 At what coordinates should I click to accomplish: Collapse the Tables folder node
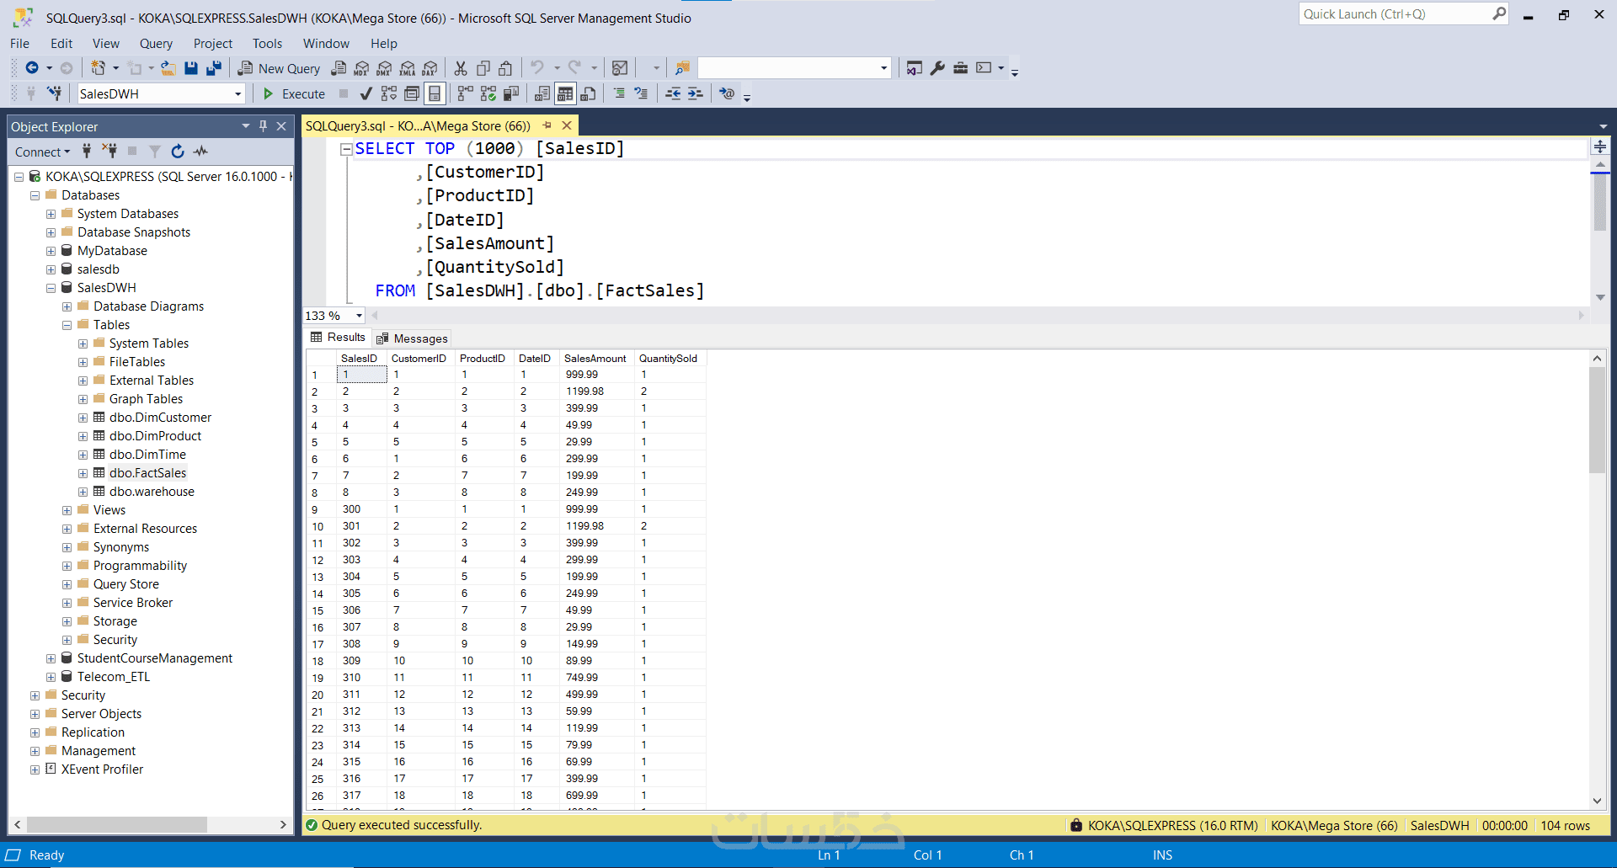click(67, 325)
